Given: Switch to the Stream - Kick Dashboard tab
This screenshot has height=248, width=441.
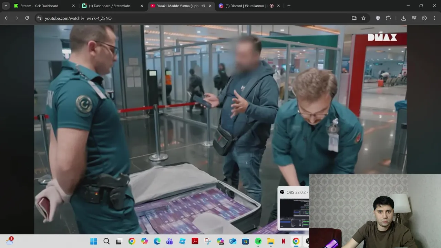Looking at the screenshot, I should [x=44, y=6].
